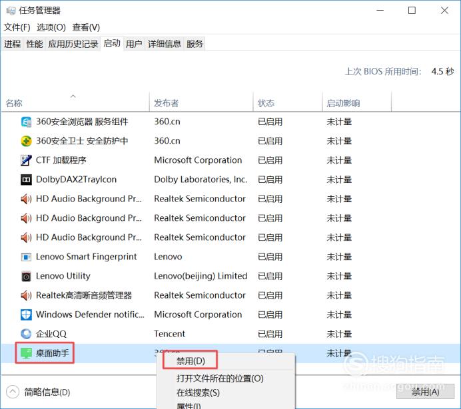Click speaker icon of first HD Audio row

tap(26, 199)
